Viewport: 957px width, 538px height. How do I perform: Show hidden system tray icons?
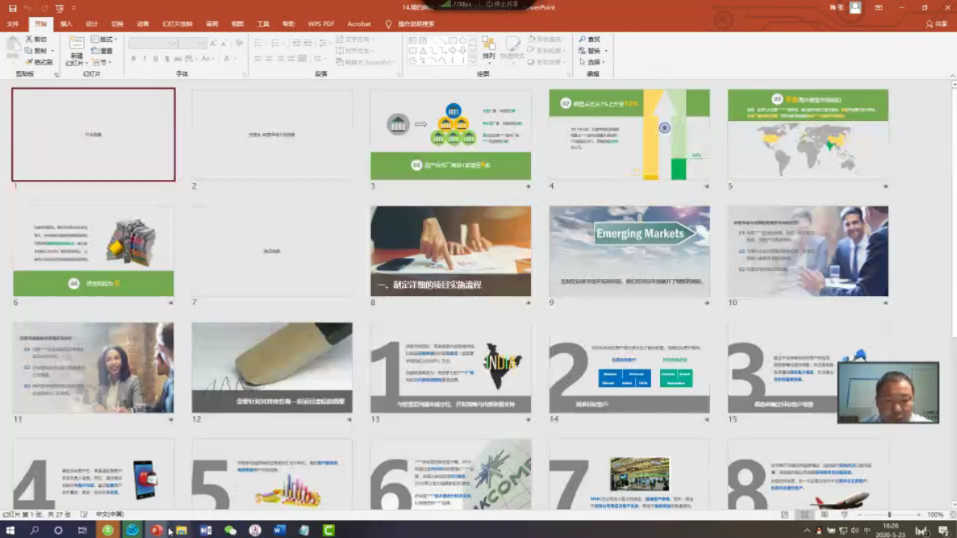pyautogui.click(x=807, y=531)
